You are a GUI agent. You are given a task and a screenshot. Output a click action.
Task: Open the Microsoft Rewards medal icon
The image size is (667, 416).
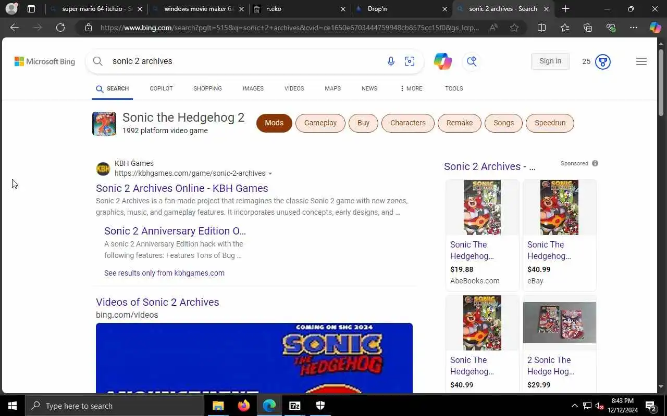coord(603,61)
